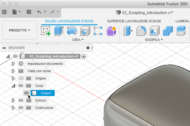
Task: Toggle visibility of Costruzione folder
Action: 21,108
